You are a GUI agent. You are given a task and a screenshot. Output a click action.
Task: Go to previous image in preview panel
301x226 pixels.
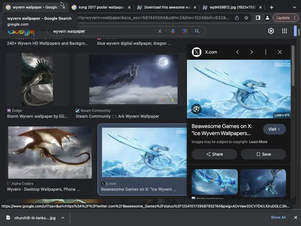pyautogui.click(x=238, y=52)
